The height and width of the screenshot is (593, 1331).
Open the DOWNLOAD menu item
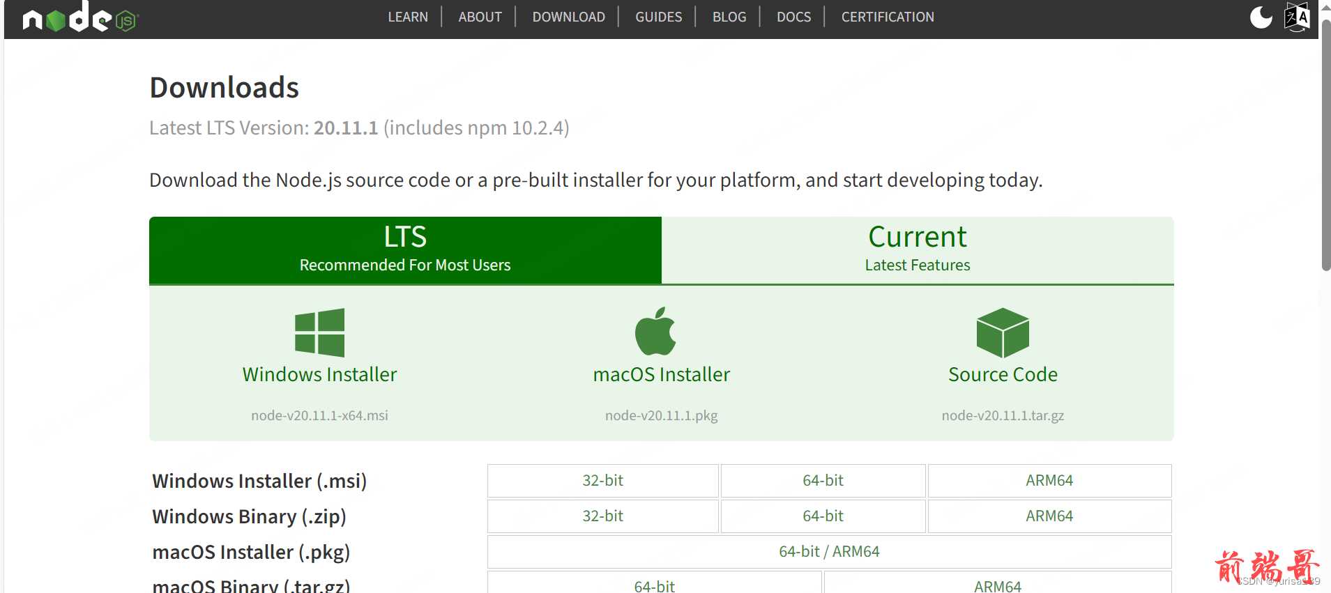(x=568, y=17)
